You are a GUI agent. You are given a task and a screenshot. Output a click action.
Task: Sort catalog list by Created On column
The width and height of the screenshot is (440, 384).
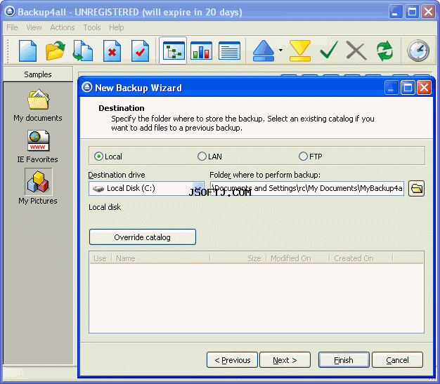coord(361,258)
